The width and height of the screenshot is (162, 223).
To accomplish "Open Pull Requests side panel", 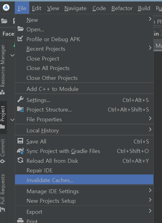I will tap(2, 193).
